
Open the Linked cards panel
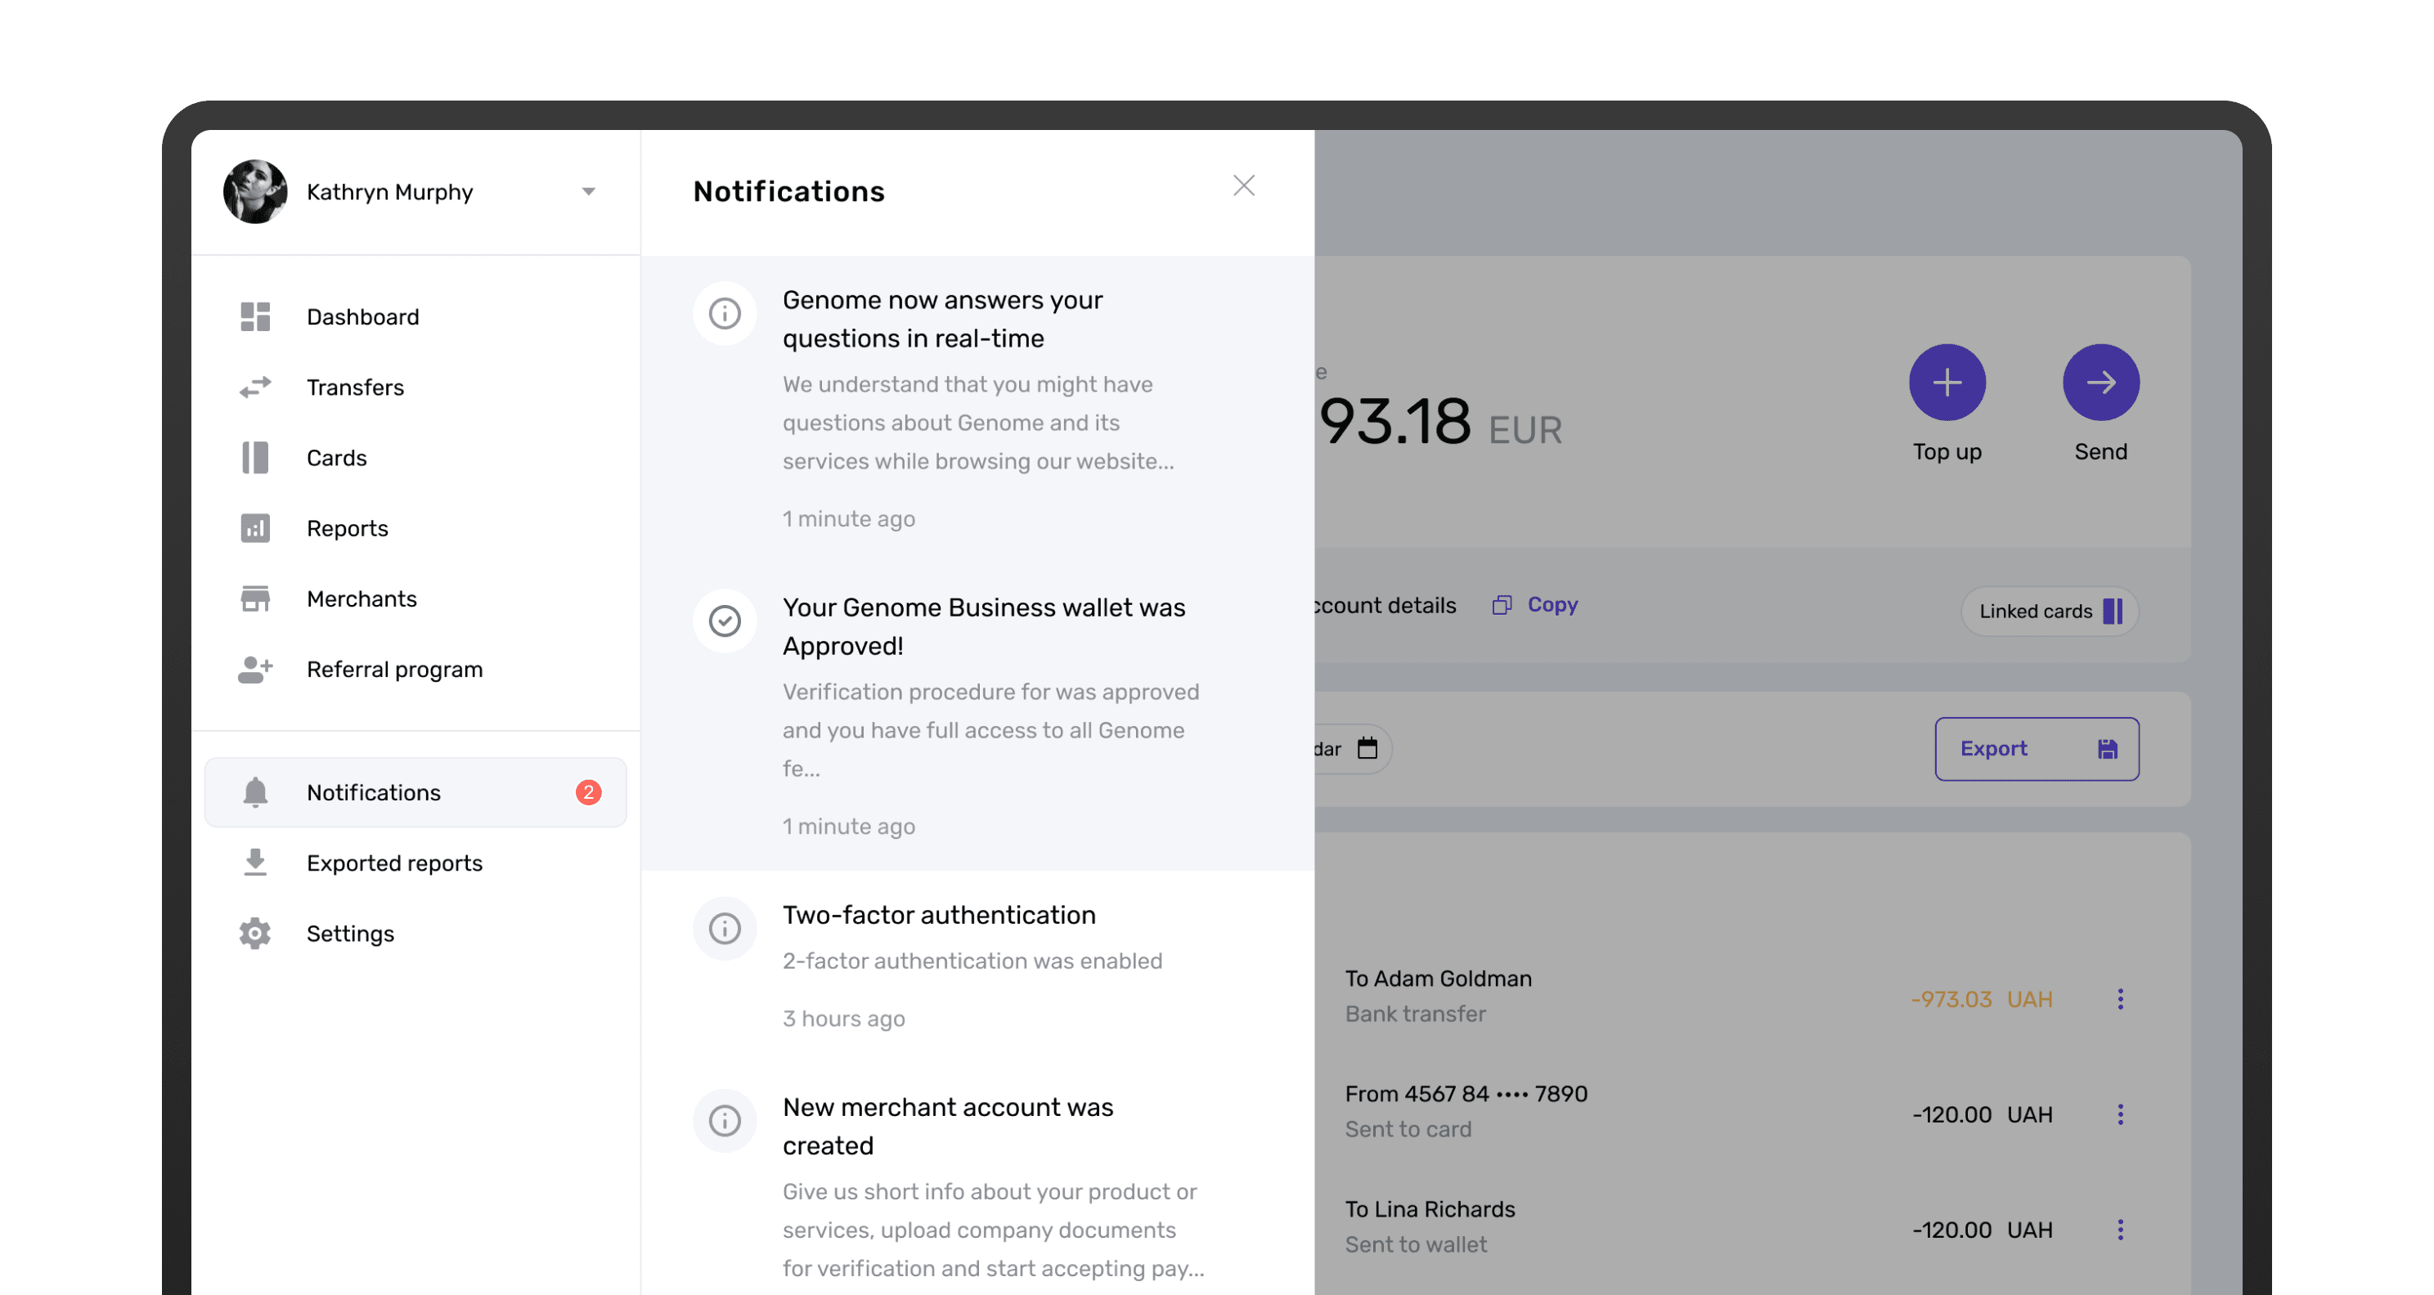(2049, 612)
